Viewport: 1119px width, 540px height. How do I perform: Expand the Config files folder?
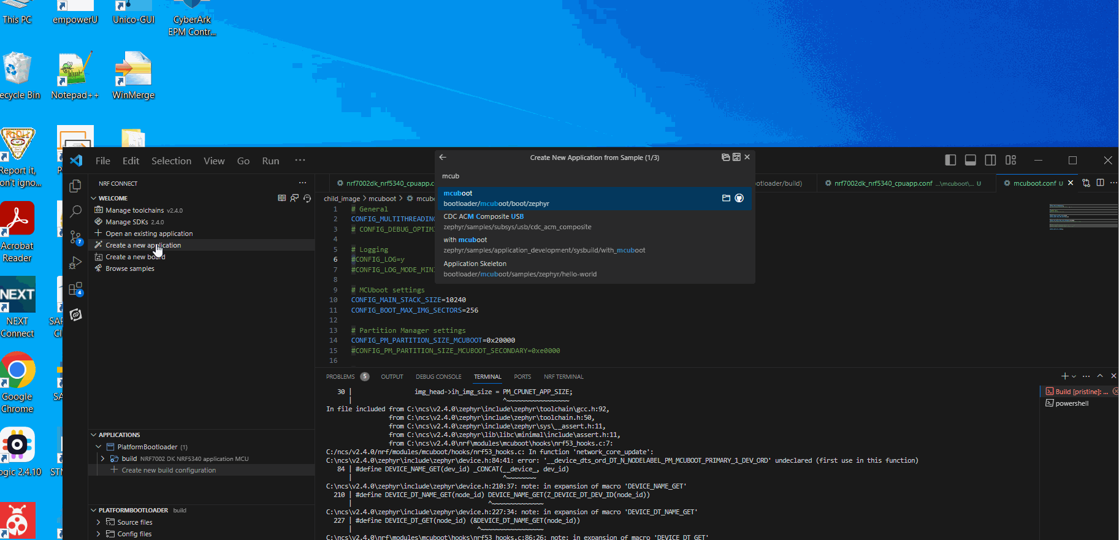[98, 534]
